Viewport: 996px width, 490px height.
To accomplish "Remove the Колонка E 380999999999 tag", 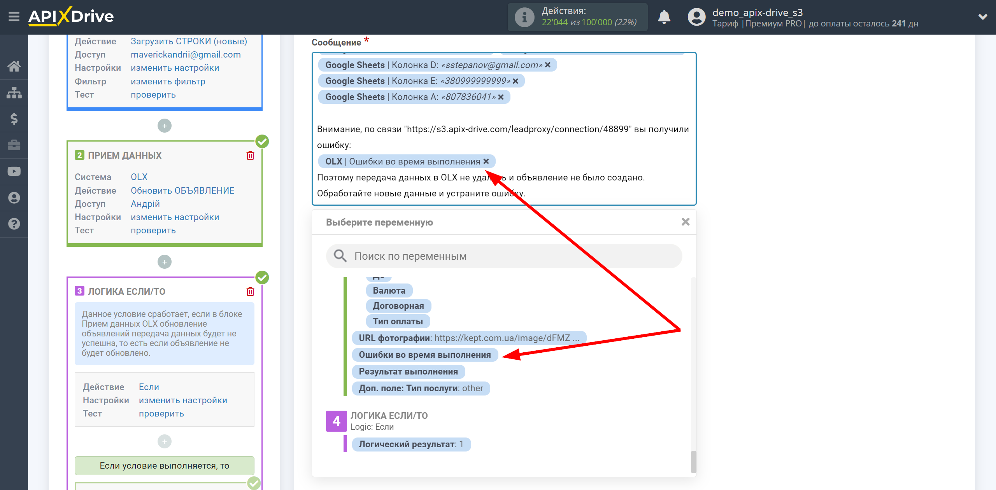I will [x=516, y=81].
